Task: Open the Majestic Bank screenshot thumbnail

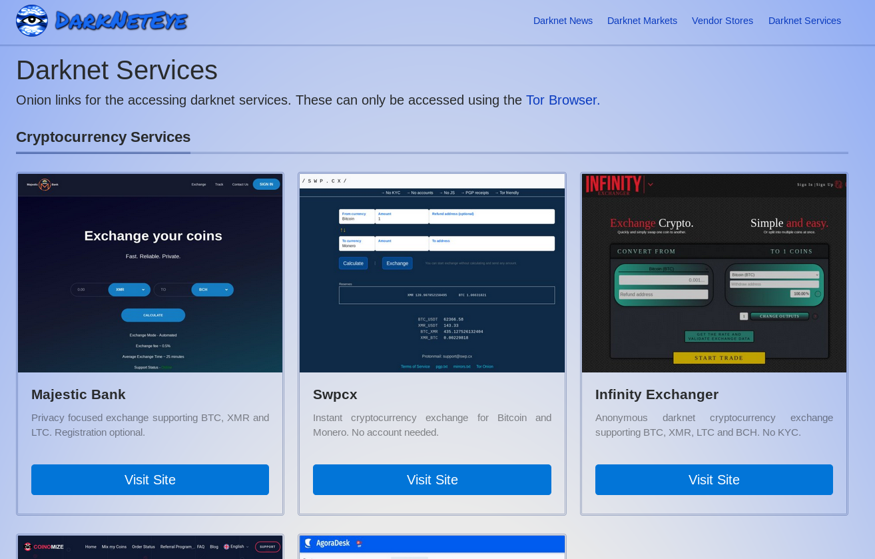Action: click(150, 273)
